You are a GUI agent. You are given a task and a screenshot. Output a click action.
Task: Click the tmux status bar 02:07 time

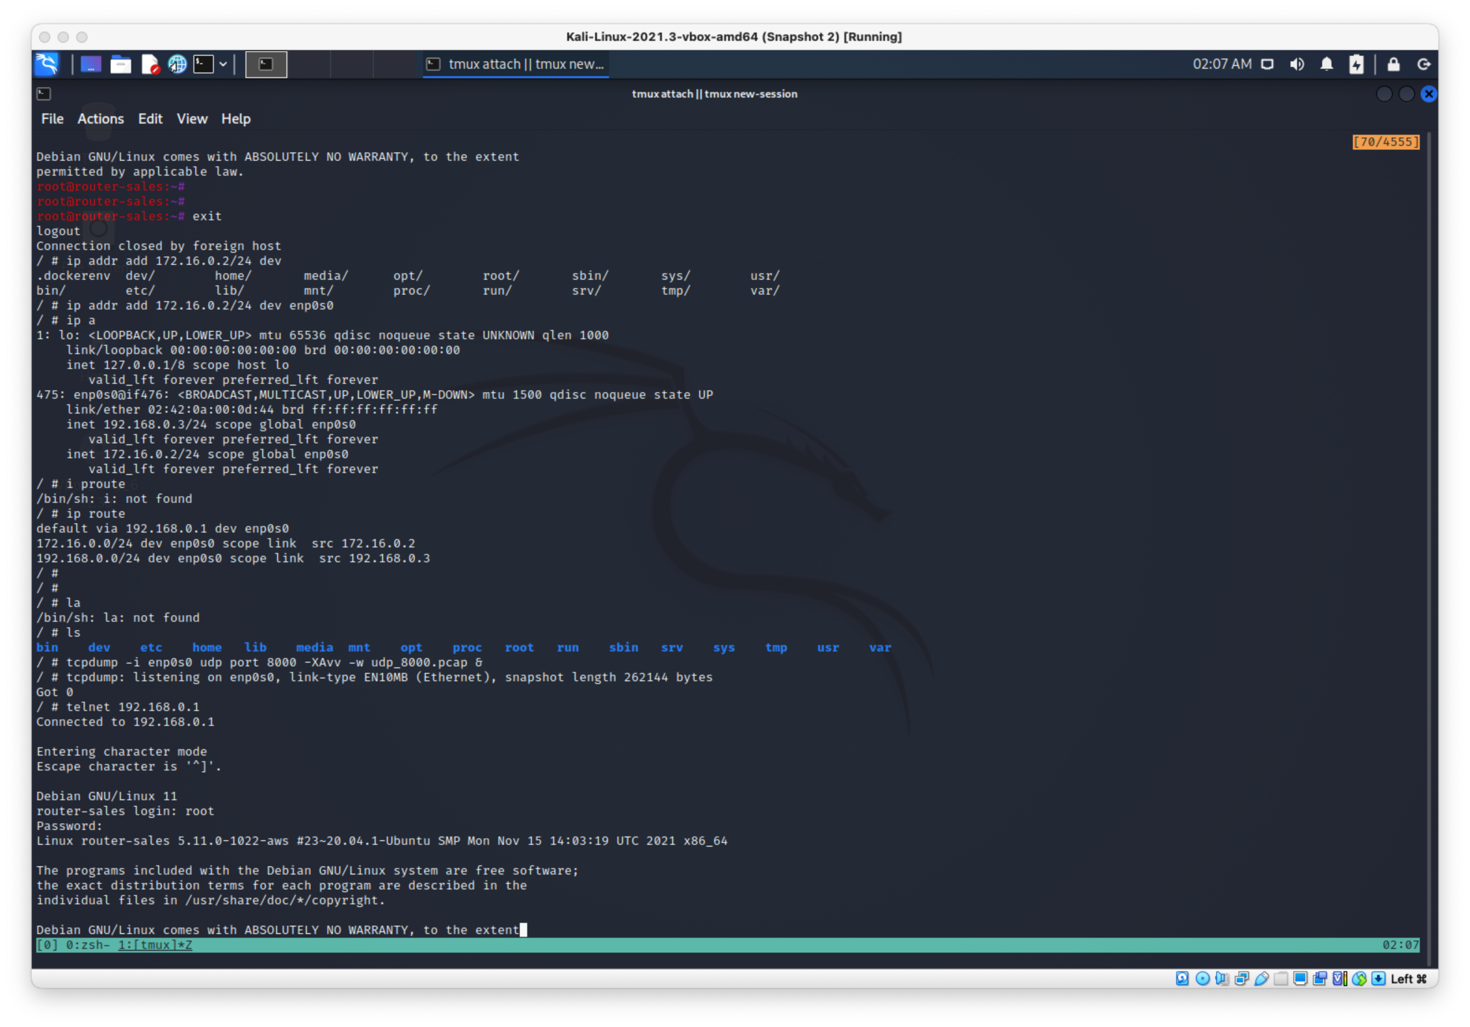point(1400,945)
